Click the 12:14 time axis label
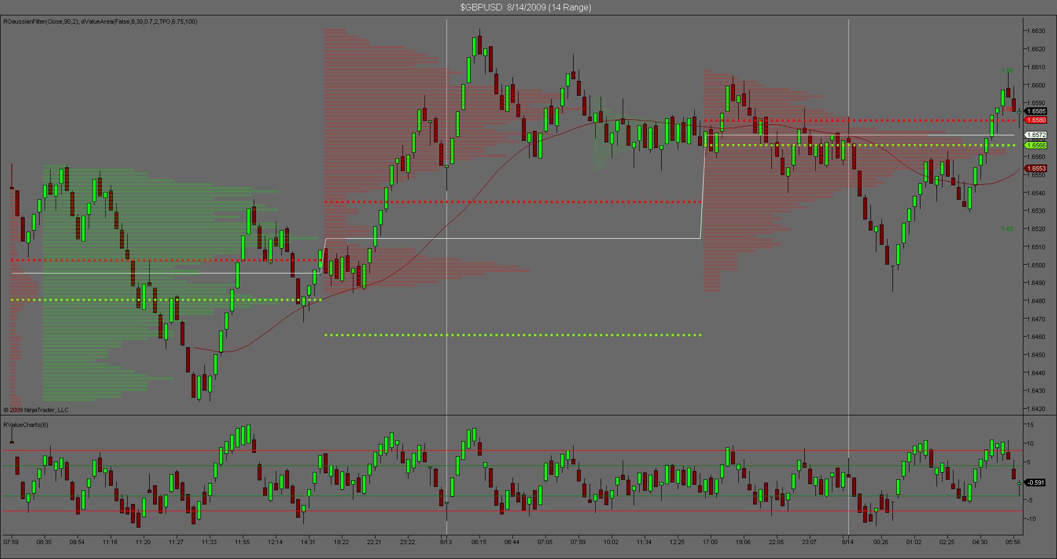Image resolution: width=1057 pixels, height=559 pixels. pyautogui.click(x=275, y=542)
